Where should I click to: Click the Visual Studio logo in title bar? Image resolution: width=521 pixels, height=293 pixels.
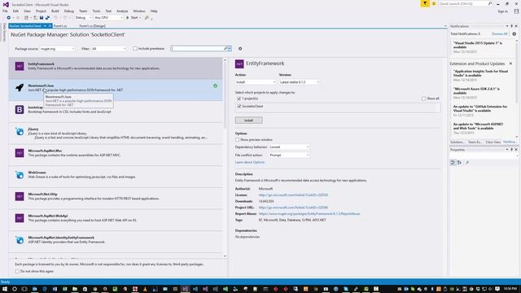click(6, 5)
